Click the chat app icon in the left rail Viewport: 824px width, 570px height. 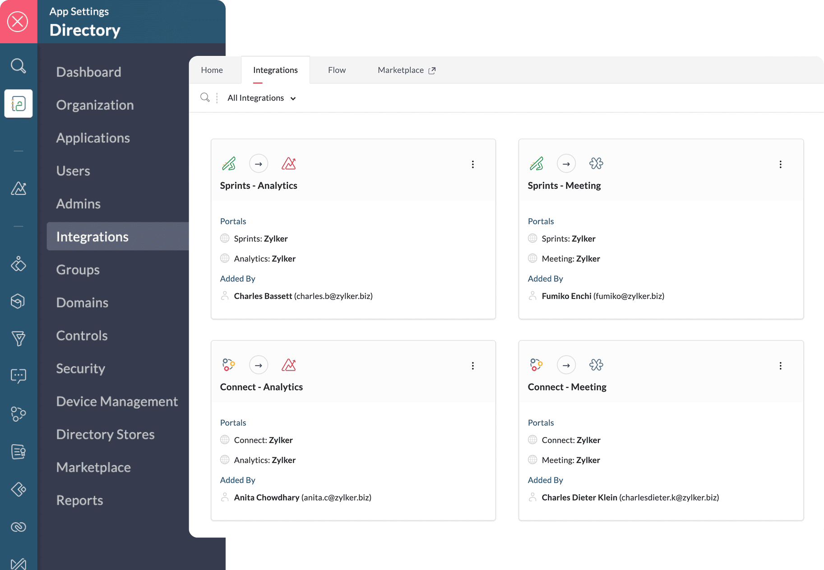pyautogui.click(x=19, y=376)
